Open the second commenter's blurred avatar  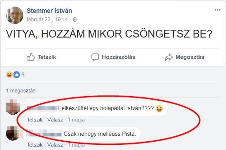point(13,133)
